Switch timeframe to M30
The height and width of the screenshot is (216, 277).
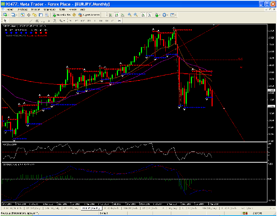point(89,21)
